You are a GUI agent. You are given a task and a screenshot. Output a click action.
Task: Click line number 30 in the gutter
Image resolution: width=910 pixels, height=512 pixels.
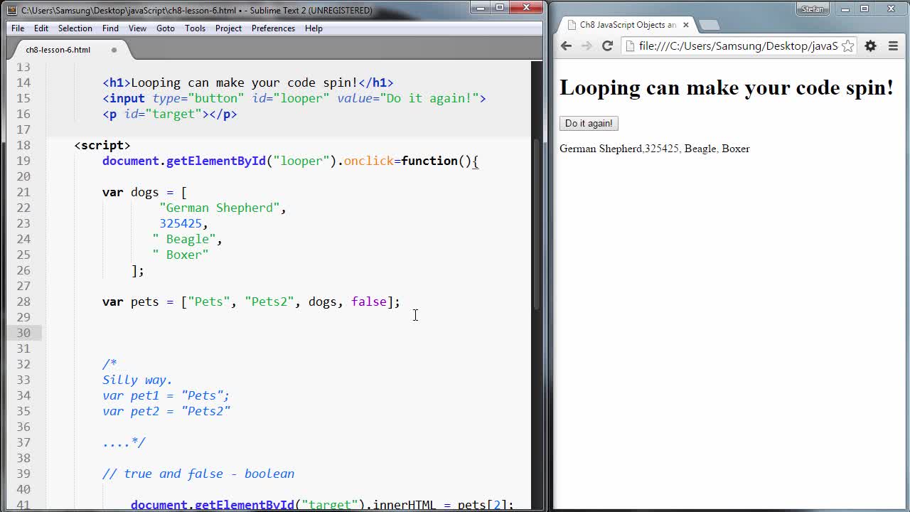23,333
